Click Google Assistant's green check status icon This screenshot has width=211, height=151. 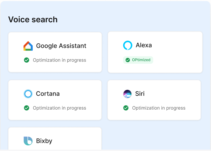point(27,60)
